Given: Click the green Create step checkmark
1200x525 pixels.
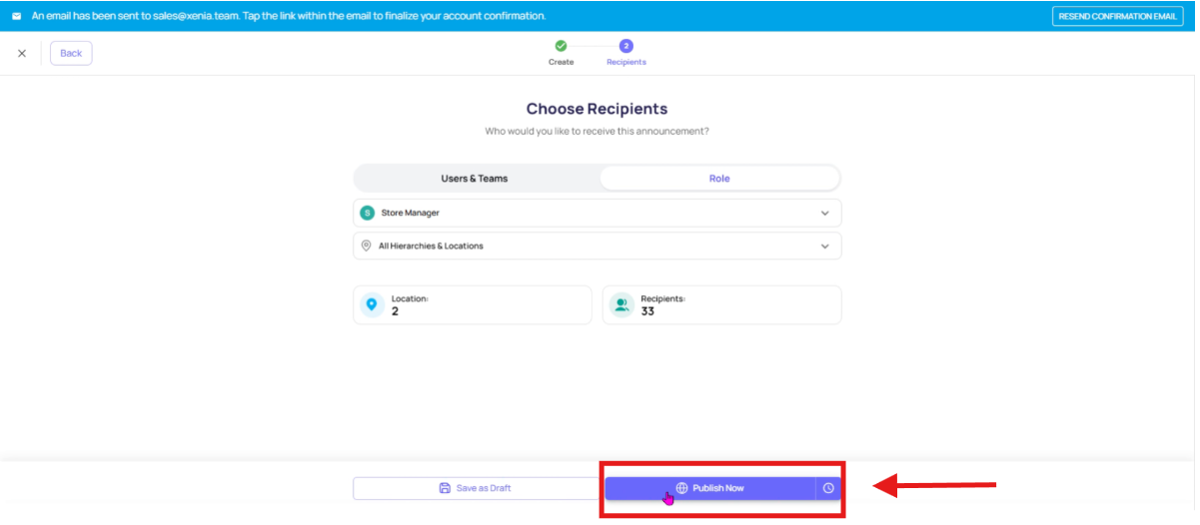Looking at the screenshot, I should pyautogui.click(x=561, y=46).
